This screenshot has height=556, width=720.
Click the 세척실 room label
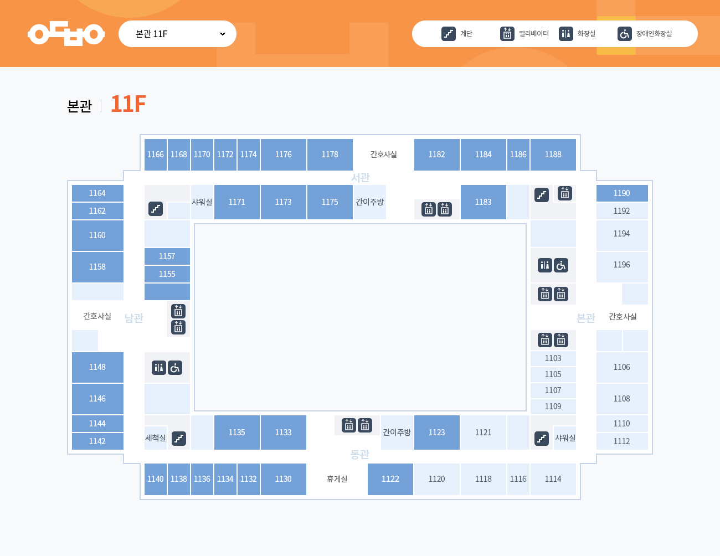(x=156, y=438)
